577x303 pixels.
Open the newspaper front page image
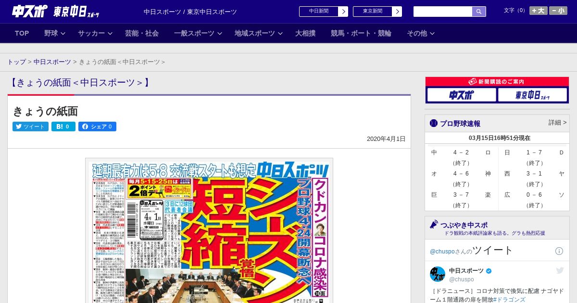point(209,231)
